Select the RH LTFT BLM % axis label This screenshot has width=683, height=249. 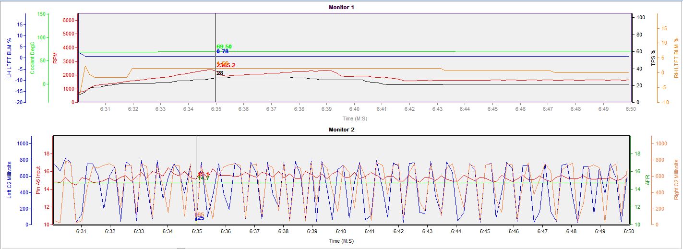pyautogui.click(x=676, y=57)
